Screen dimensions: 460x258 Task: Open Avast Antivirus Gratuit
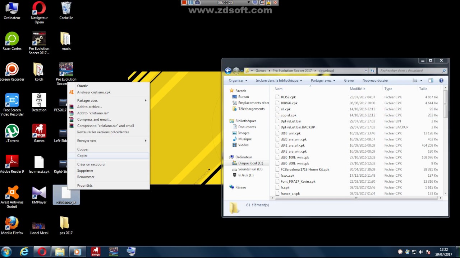pyautogui.click(x=12, y=197)
